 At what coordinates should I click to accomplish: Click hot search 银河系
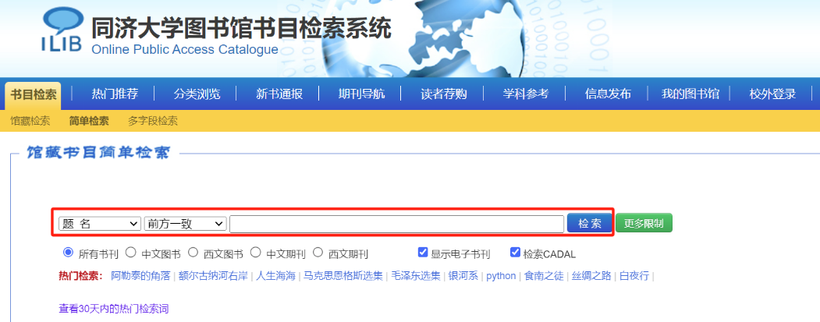(463, 276)
